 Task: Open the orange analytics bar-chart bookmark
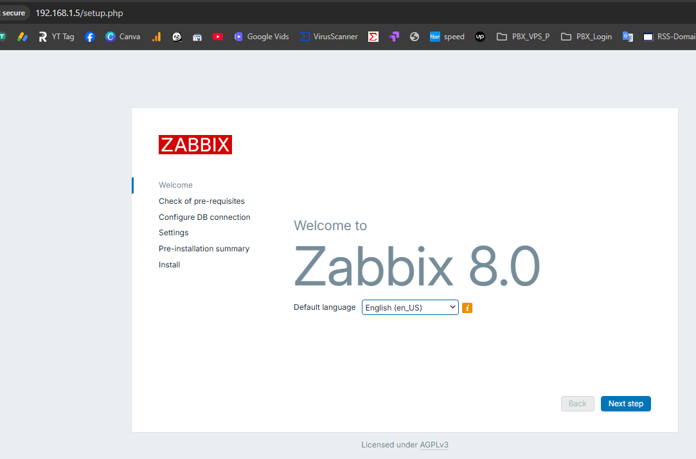coord(156,37)
